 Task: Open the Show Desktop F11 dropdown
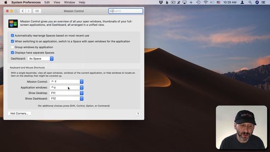pyautogui.click(x=67, y=93)
